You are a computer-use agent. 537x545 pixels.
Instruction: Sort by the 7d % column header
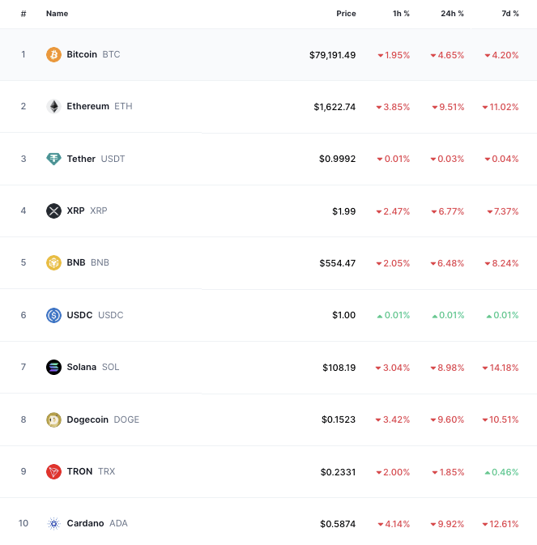[510, 14]
